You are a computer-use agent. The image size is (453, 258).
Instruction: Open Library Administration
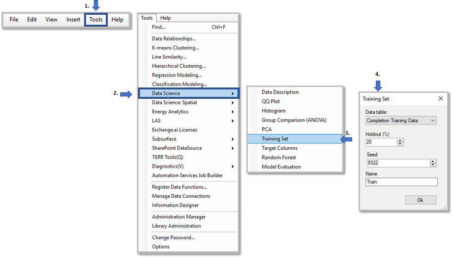[x=188, y=226]
